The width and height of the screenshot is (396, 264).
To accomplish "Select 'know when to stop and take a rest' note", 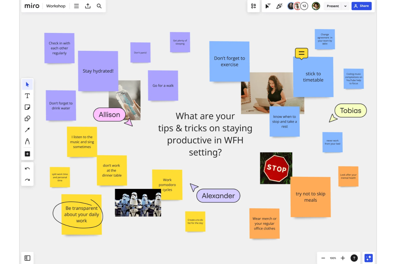I will [284, 122].
